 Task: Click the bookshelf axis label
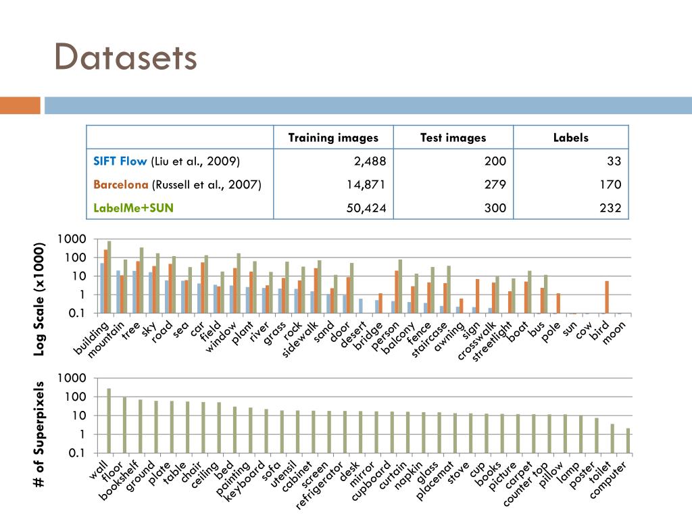[x=119, y=480]
